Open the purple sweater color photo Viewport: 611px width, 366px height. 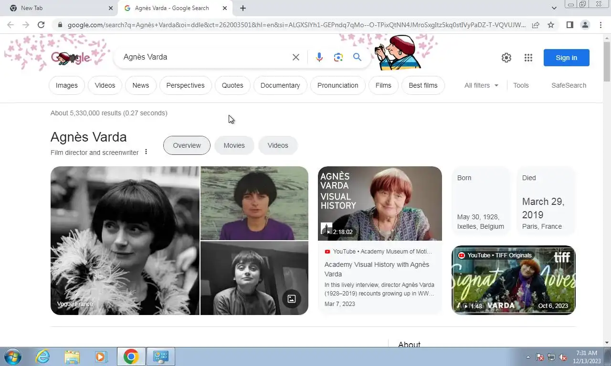254,203
